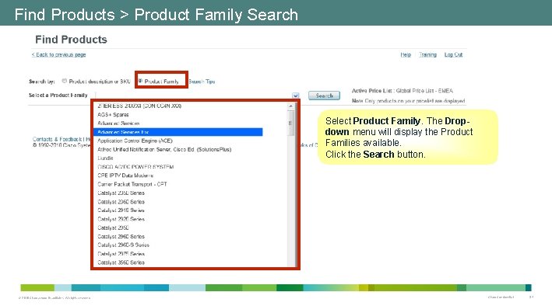Choose Catalyst 2960-S Series

click(123, 245)
